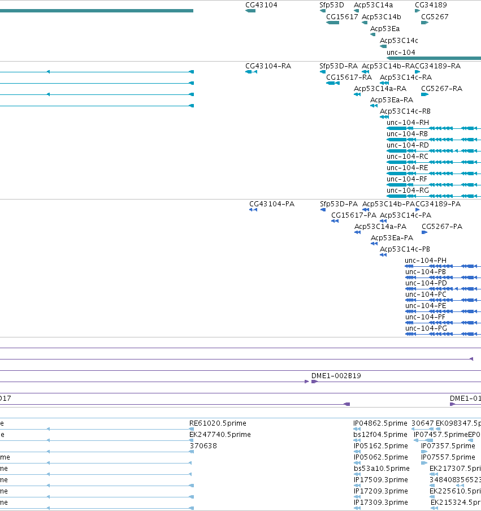Open the Acp53C14c-PB protein label
Screen dimensions: 481x511
(405, 249)
